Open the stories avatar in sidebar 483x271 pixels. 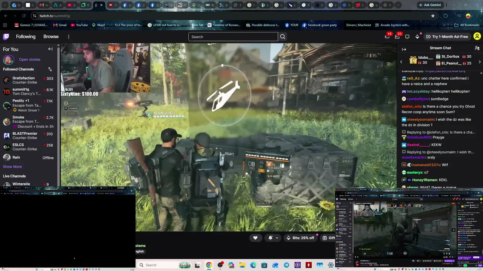8,59
